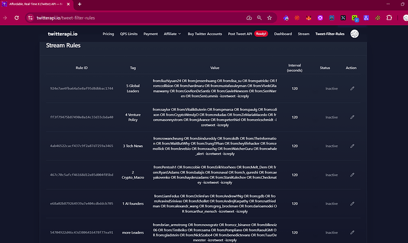Viewport: 408px width, 243px height.
Task: Edit the more Leaders rule
Action: pyautogui.click(x=352, y=232)
